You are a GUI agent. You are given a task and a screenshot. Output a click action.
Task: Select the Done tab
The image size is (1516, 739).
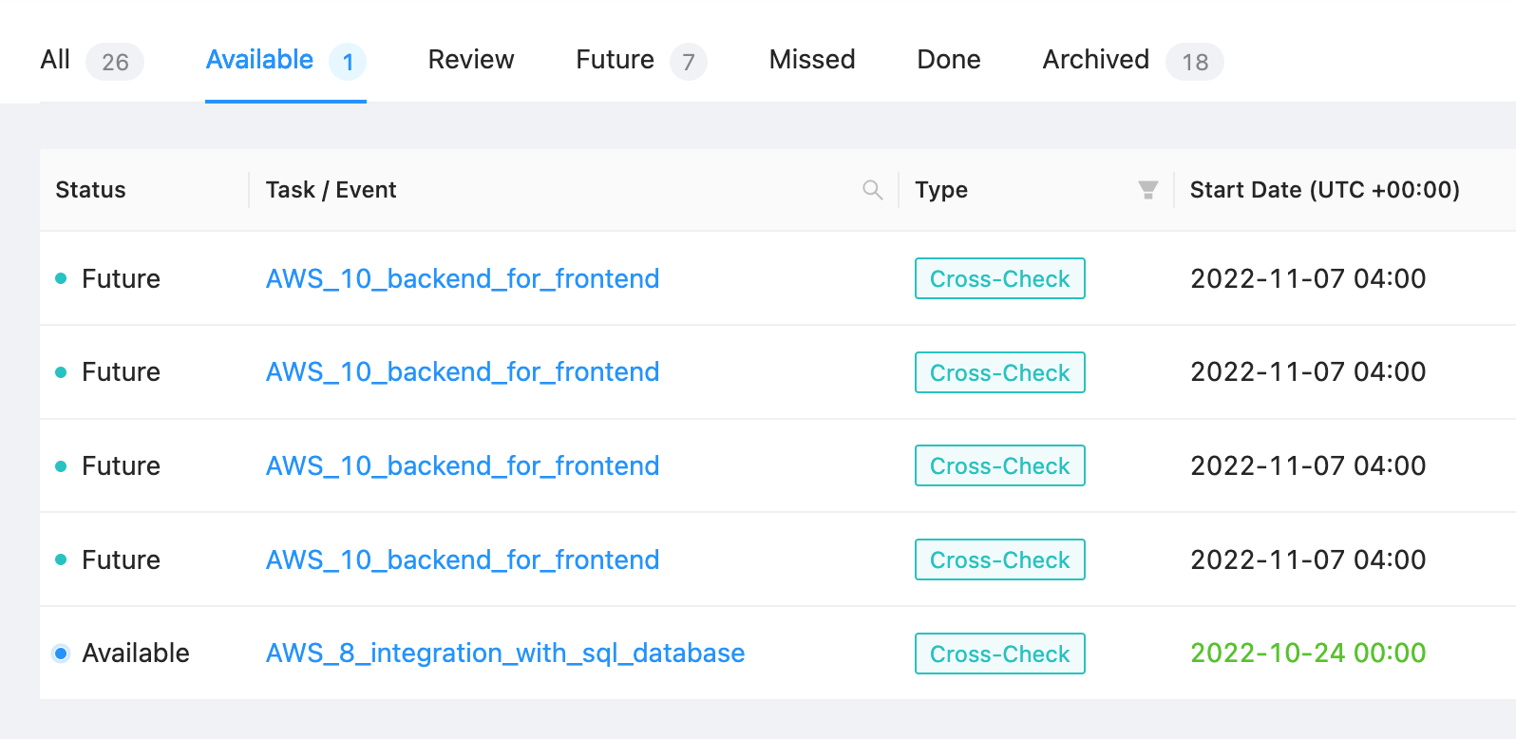point(948,59)
